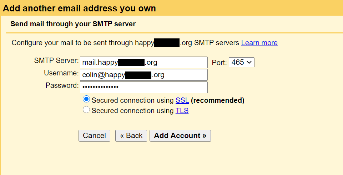This screenshot has width=343, height=175.
Task: Click the "Port:" label text
Action: point(219,63)
